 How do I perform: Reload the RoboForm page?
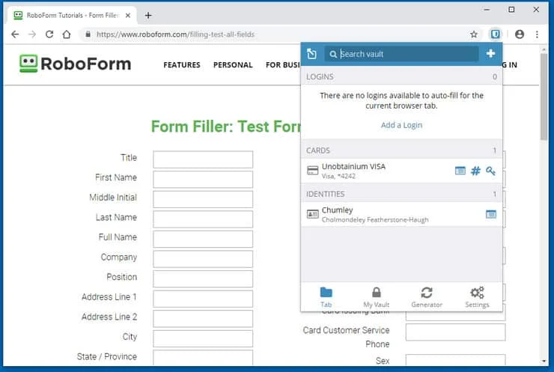49,34
